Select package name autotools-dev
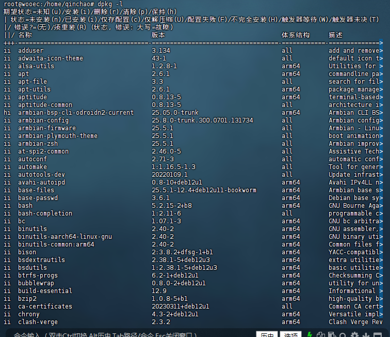390x337 pixels. pyautogui.click(x=41, y=175)
